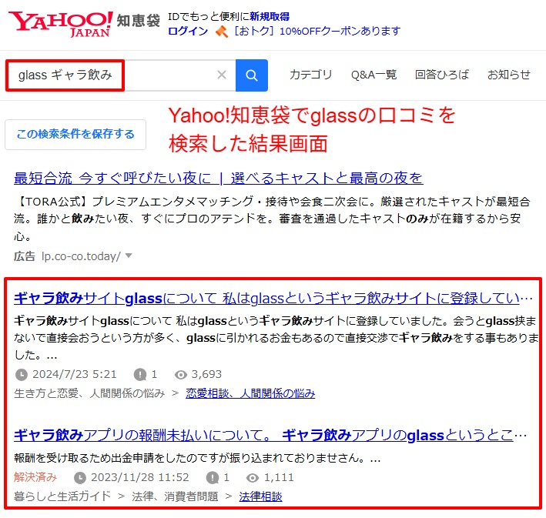546x518 pixels.
Task: Click clock icon beside 2023/11/28 11:52
Action: [x=80, y=478]
